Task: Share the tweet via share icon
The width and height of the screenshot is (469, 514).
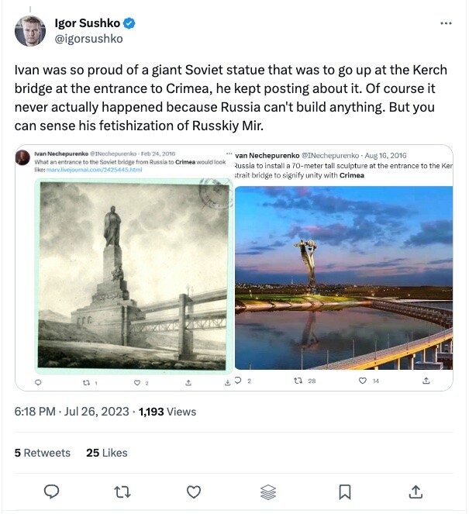Action: 416,492
